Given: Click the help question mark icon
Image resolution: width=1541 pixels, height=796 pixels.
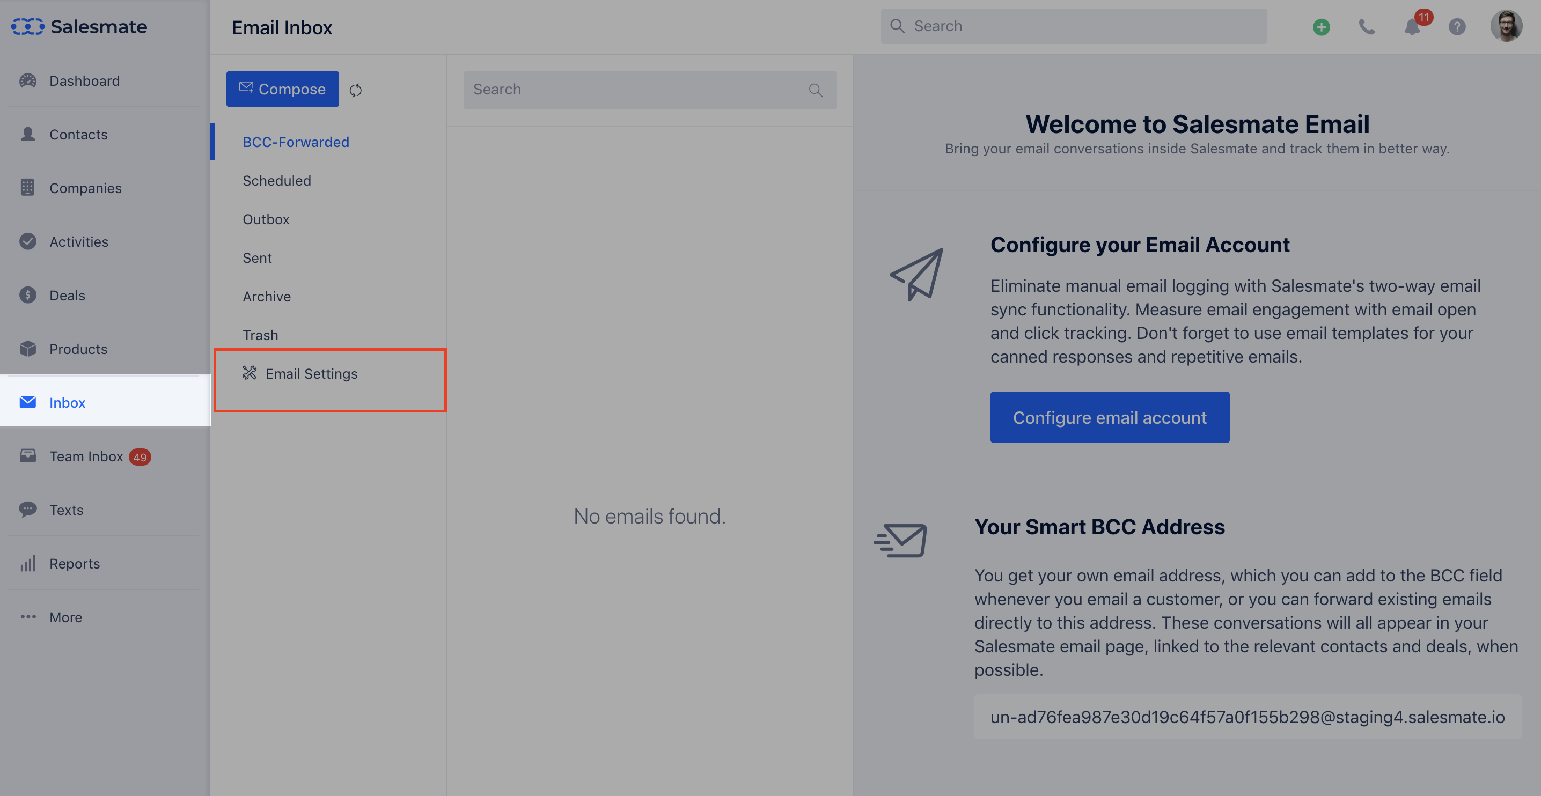Looking at the screenshot, I should (1457, 27).
